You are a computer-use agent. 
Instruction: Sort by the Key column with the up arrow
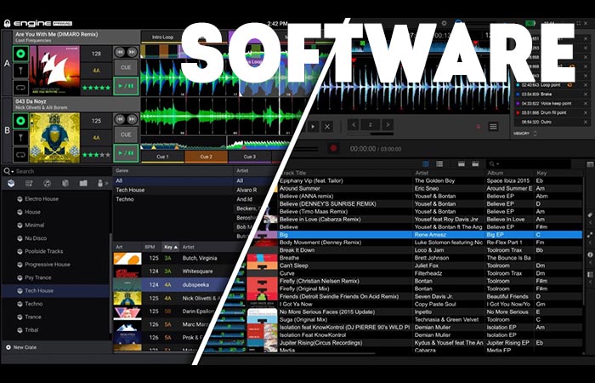[171, 247]
